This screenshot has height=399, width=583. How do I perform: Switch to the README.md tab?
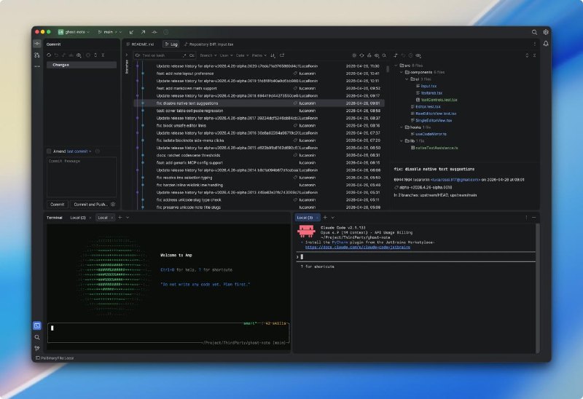click(140, 44)
